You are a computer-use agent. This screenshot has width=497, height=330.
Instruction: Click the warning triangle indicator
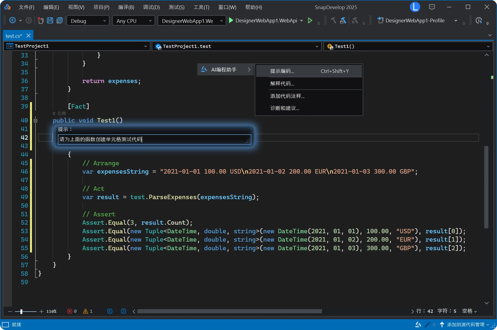[x=85, y=311]
